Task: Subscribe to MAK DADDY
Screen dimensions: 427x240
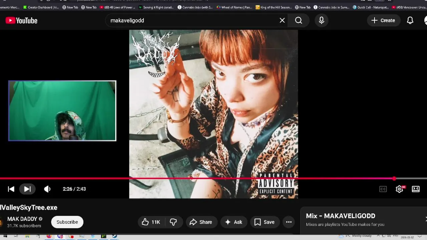Action: click(x=67, y=222)
